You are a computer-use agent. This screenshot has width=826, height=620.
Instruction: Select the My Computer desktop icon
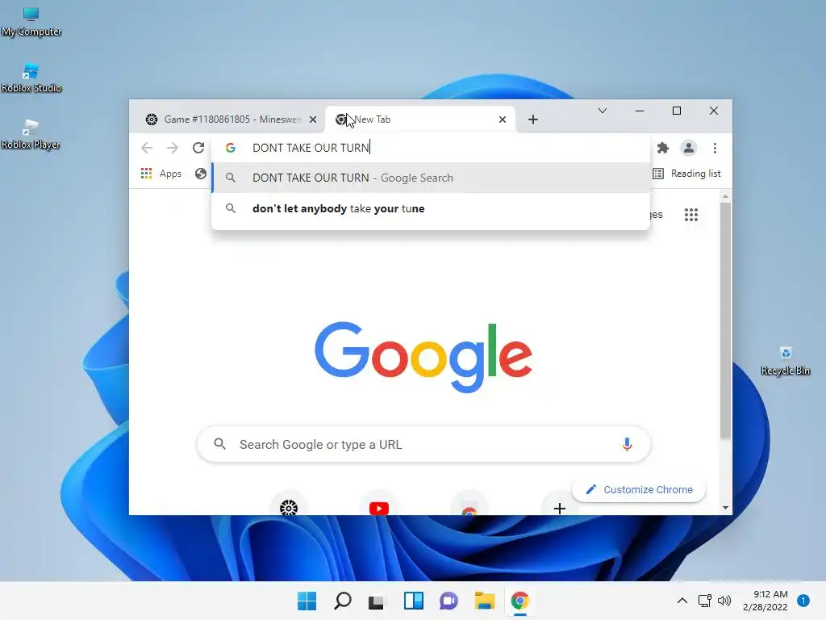point(31,22)
